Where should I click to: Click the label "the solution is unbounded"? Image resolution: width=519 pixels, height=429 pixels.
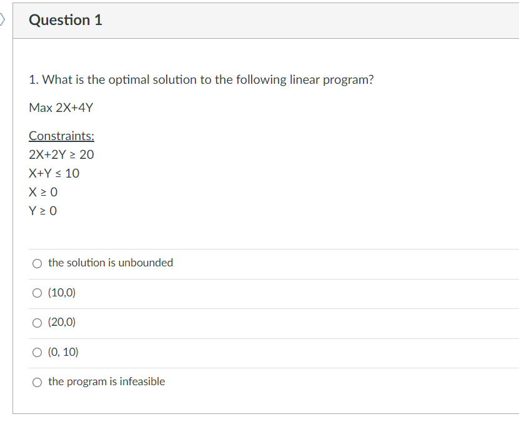click(110, 263)
